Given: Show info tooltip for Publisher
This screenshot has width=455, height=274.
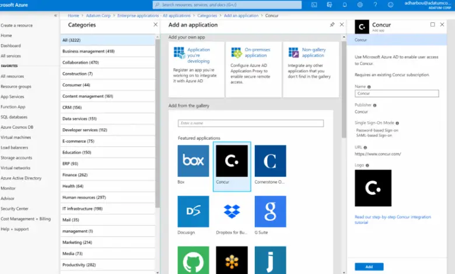Looking at the screenshot, I should tap(374, 106).
